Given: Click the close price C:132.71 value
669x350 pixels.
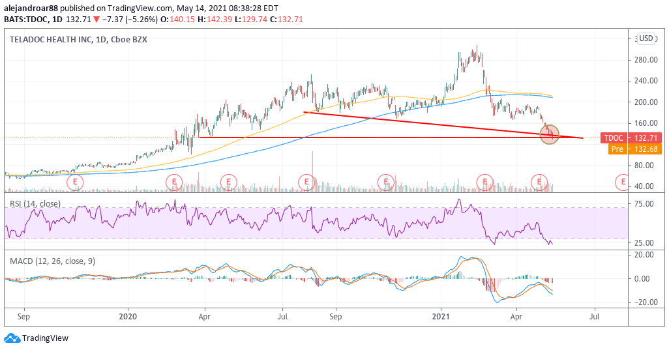Looking at the screenshot, I should pos(286,19).
